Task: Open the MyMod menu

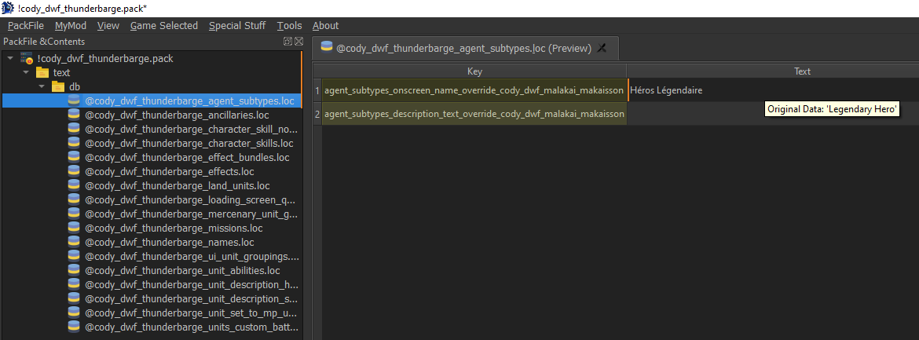Action: [x=71, y=26]
